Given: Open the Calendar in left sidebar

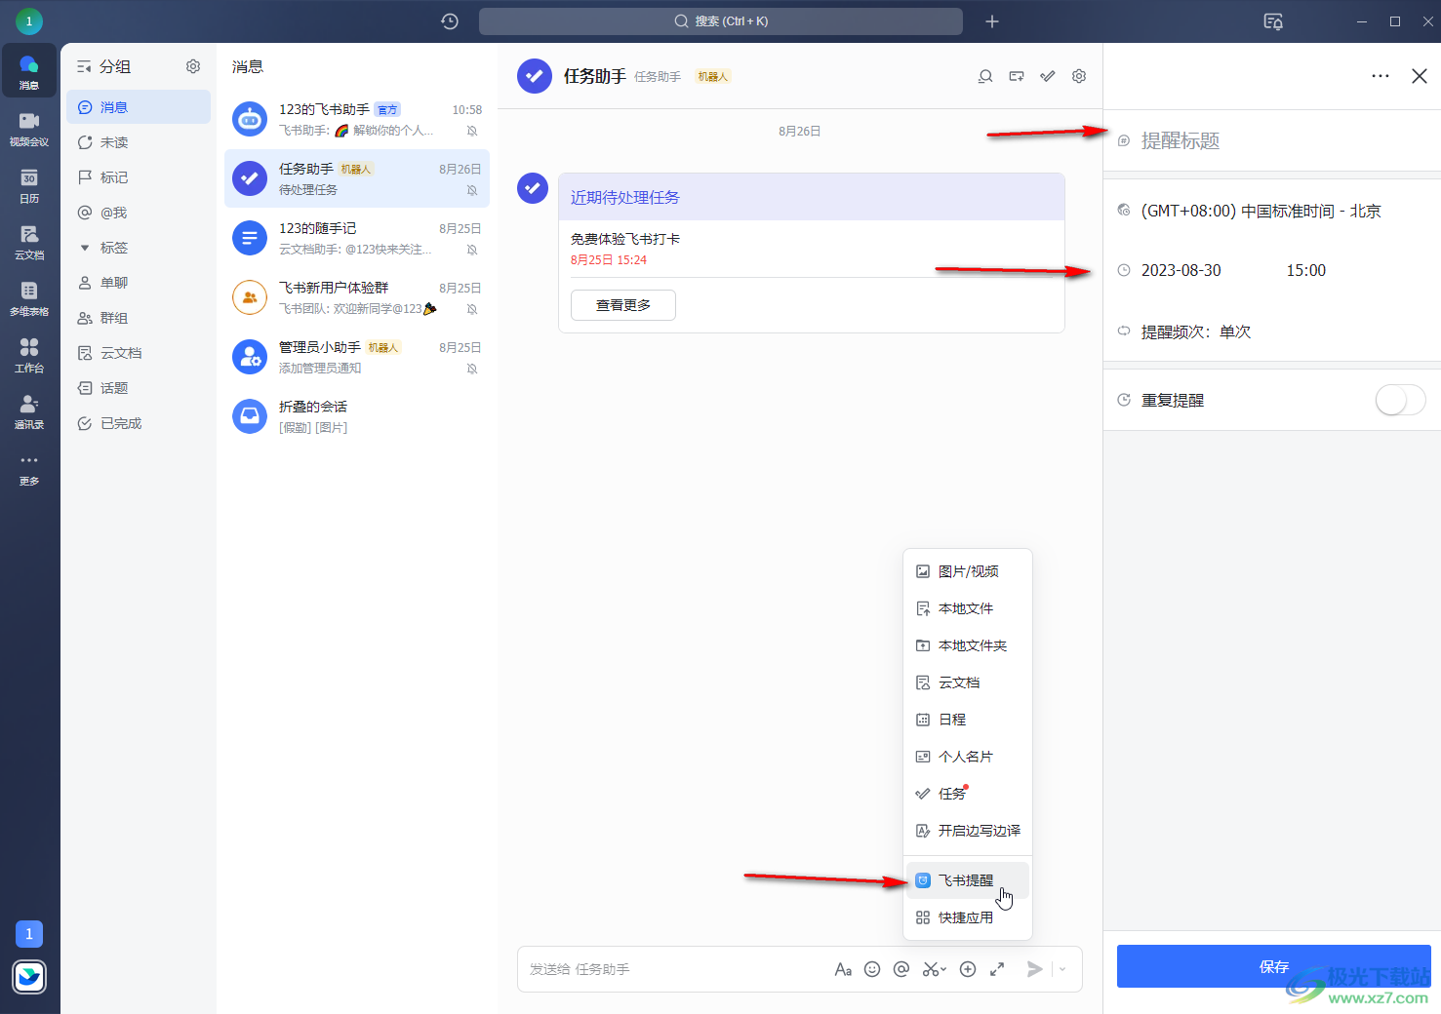Looking at the screenshot, I should (29, 184).
